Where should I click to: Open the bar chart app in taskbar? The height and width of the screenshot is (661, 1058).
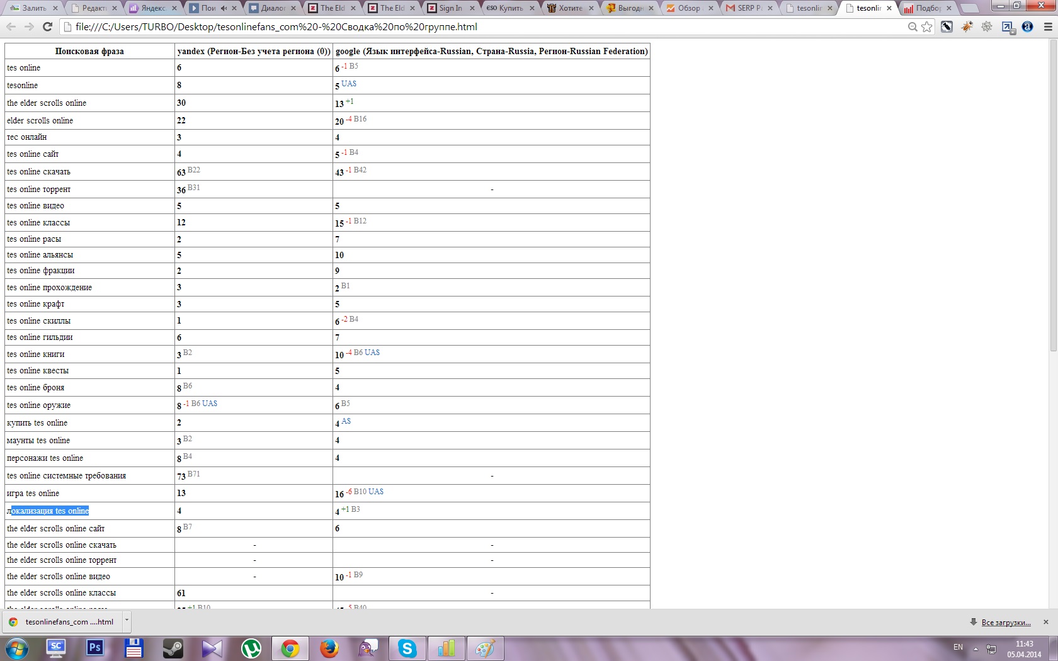point(447,648)
